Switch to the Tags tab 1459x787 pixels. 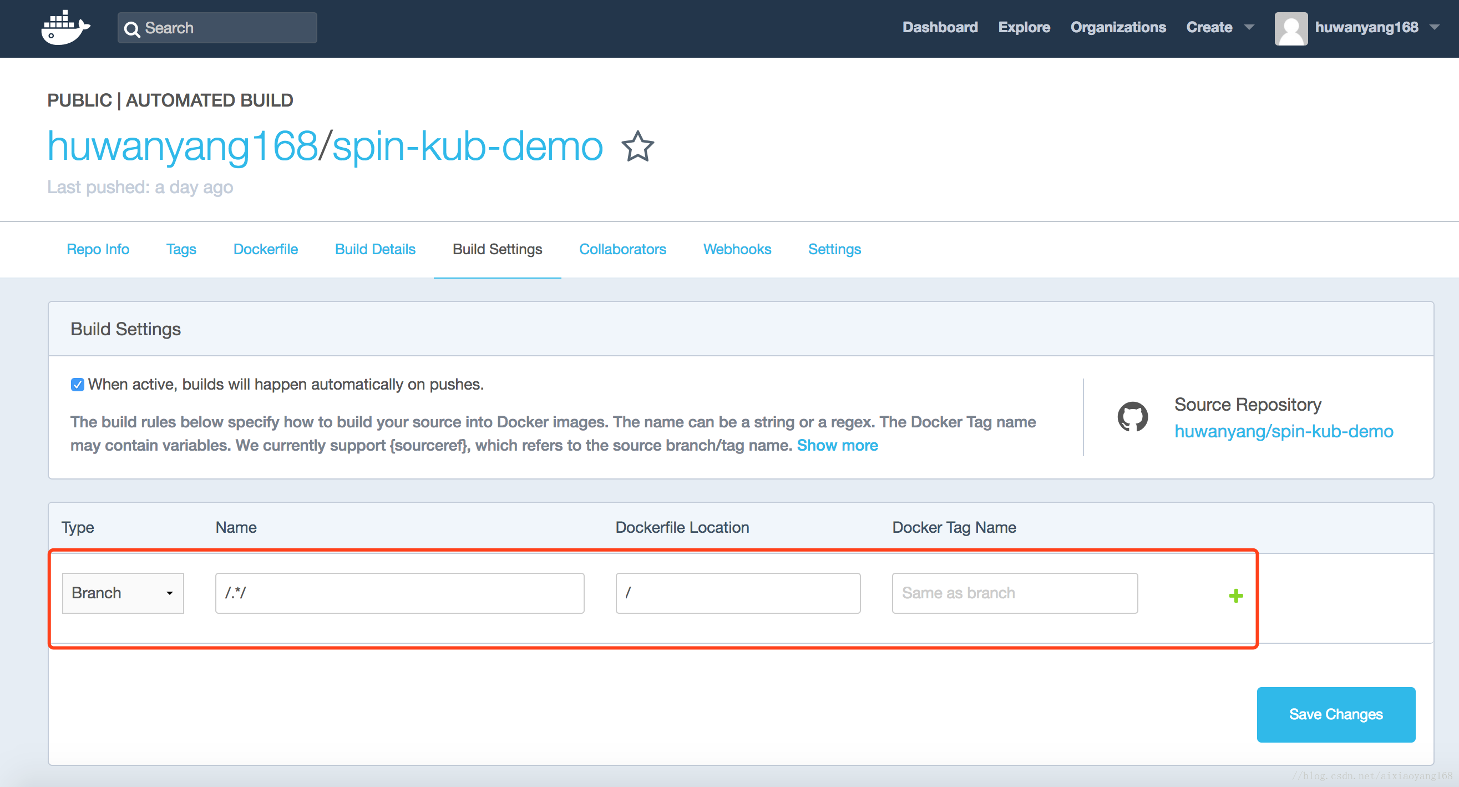click(181, 249)
